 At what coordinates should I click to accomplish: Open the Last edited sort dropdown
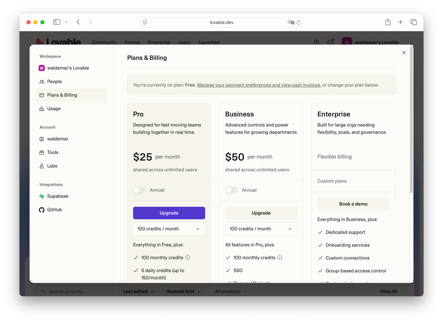[138, 291]
